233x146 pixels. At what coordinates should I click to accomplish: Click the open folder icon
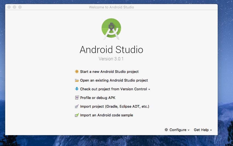click(x=77, y=80)
